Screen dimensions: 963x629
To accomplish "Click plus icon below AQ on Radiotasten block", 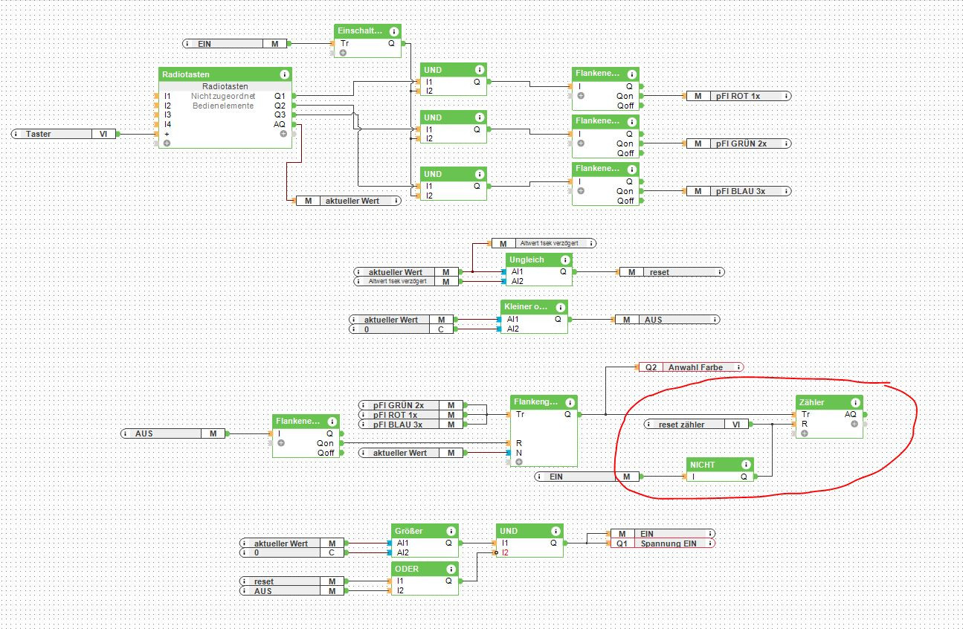I will tap(283, 134).
